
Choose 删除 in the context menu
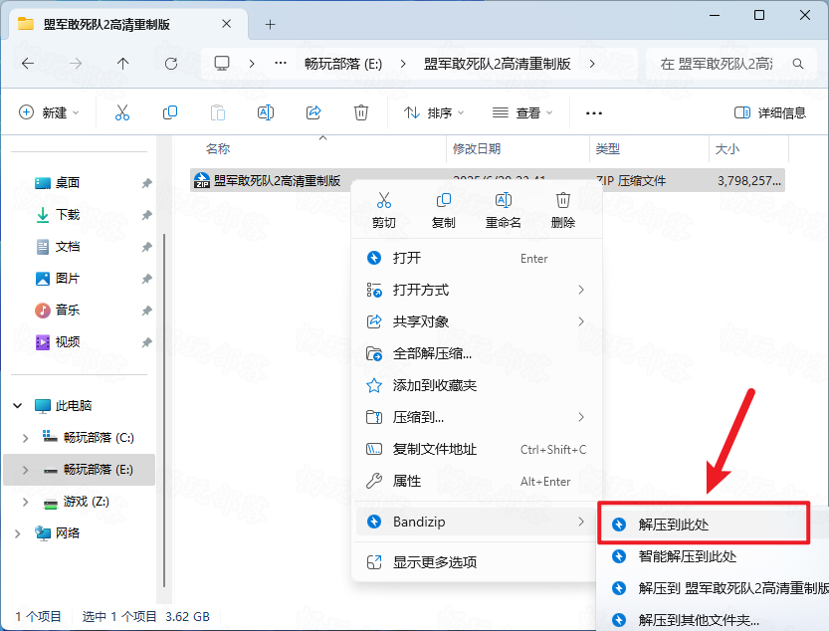(x=563, y=210)
